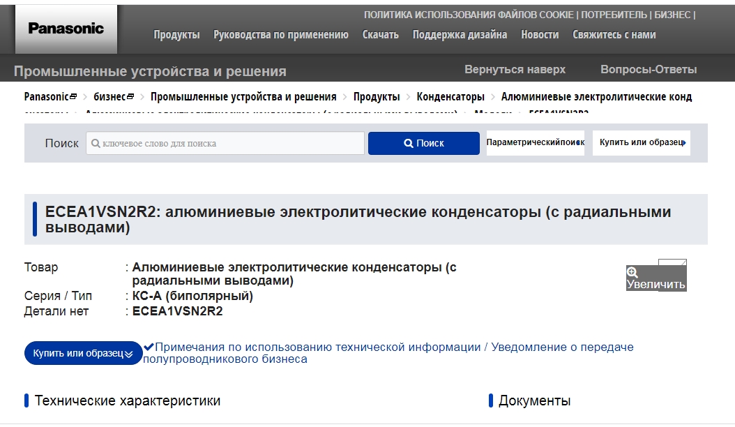Viewport: 735px width, 427px height.
Task: Open the Скачать menu item
Action: point(381,34)
